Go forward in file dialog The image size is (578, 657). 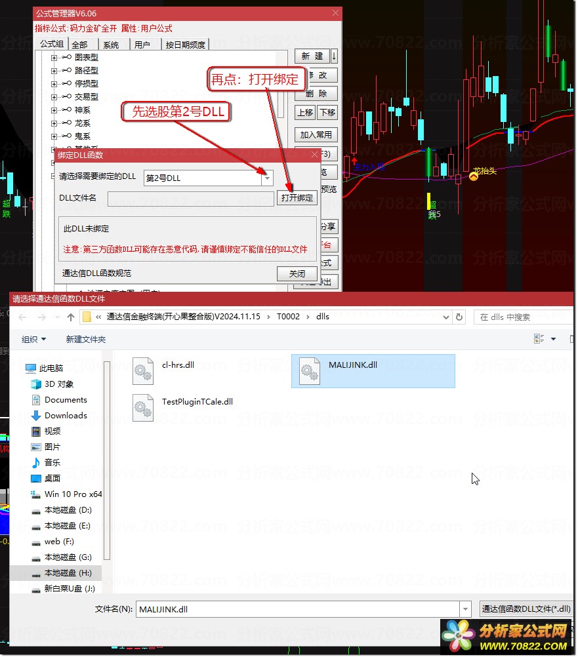pos(41,317)
